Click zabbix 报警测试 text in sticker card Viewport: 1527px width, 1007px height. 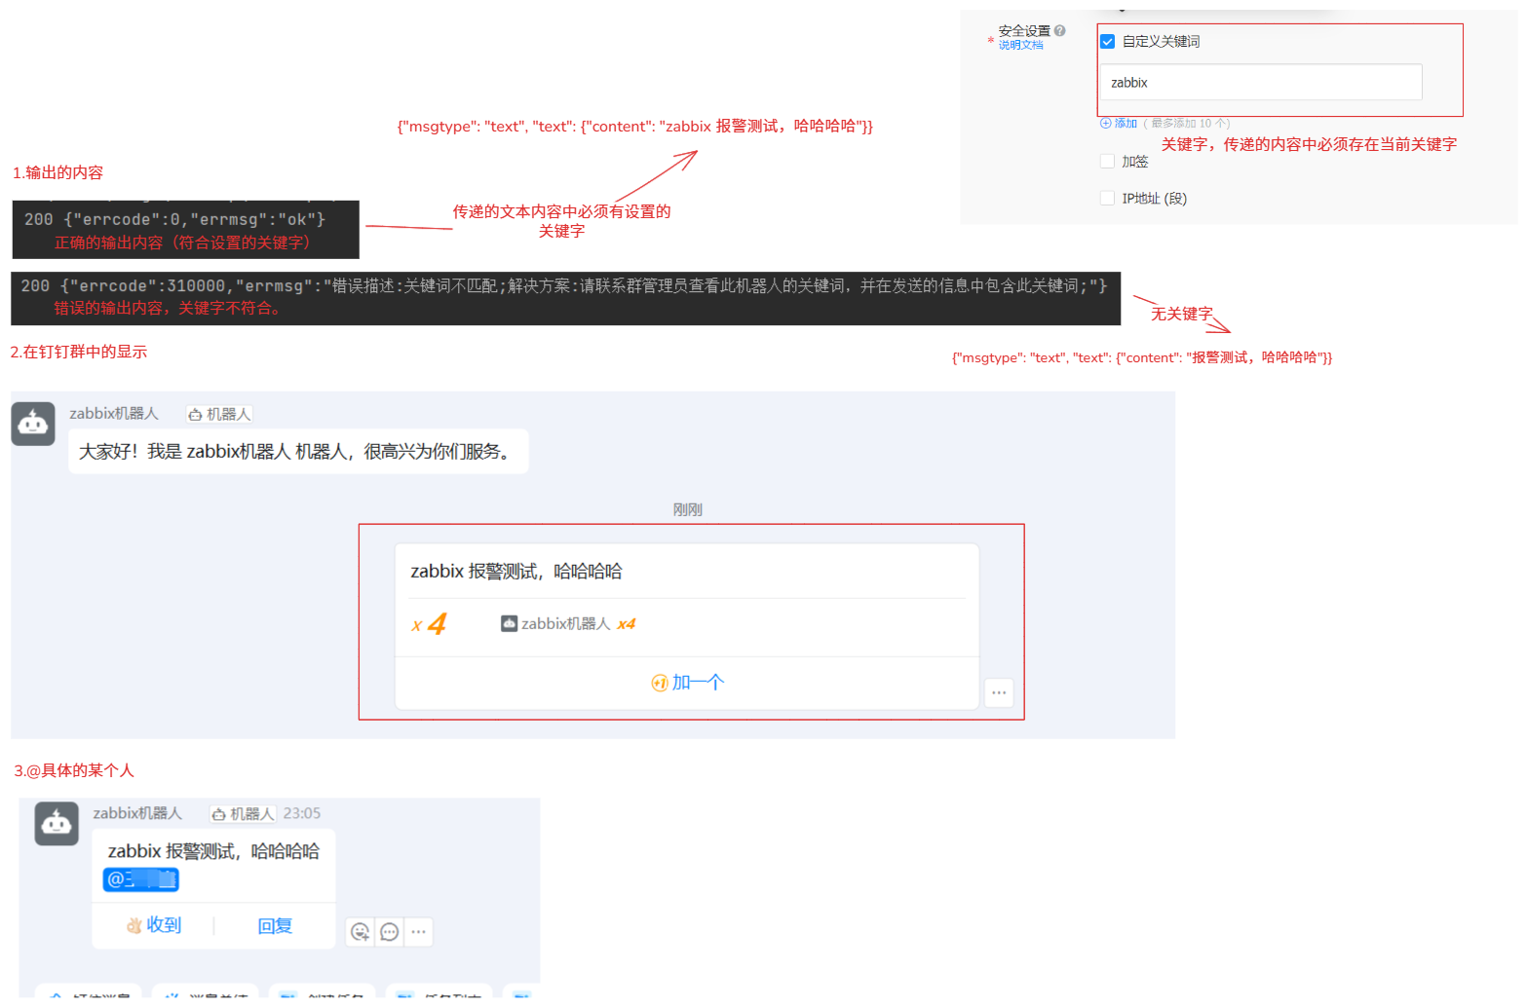[x=515, y=572]
